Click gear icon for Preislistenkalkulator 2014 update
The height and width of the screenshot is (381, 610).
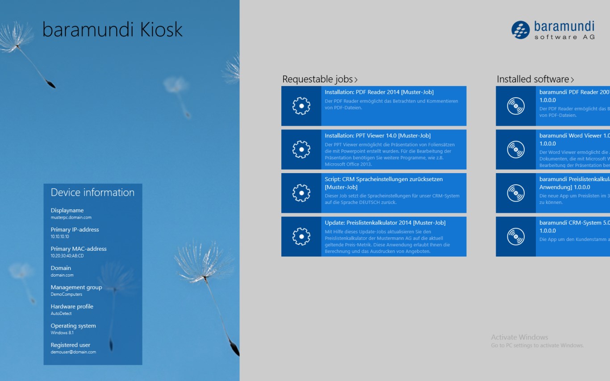(301, 236)
